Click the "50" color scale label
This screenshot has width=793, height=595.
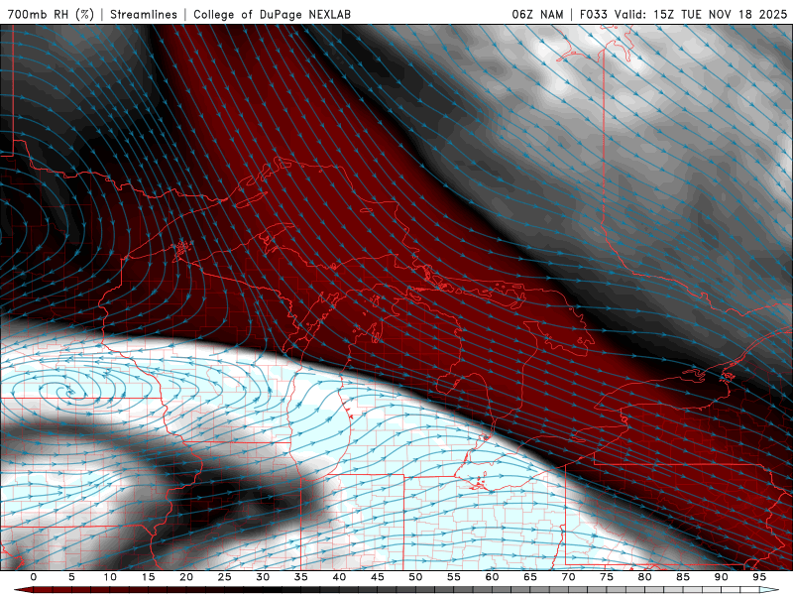[415, 577]
